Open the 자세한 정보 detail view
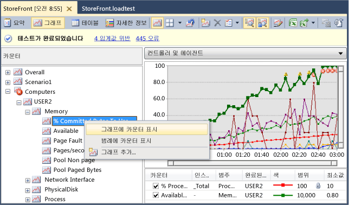The height and width of the screenshot is (205, 349). (x=126, y=23)
